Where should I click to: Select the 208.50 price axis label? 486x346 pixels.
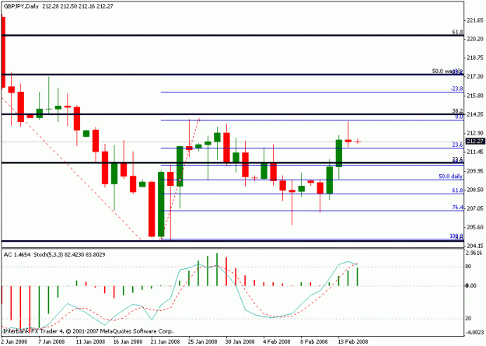(474, 190)
